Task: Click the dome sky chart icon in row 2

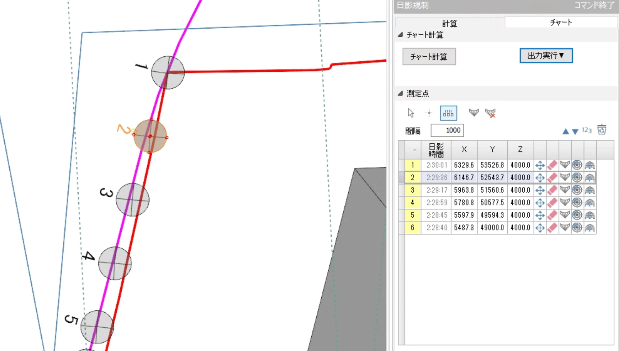Action: pyautogui.click(x=590, y=178)
